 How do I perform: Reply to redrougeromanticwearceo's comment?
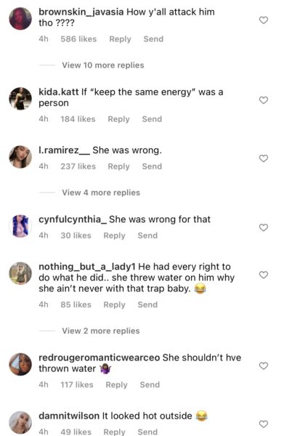click(x=116, y=385)
